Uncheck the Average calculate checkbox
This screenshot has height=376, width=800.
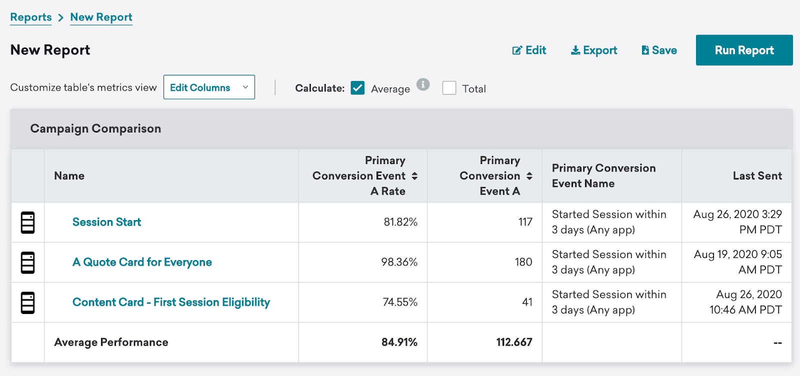click(x=357, y=88)
